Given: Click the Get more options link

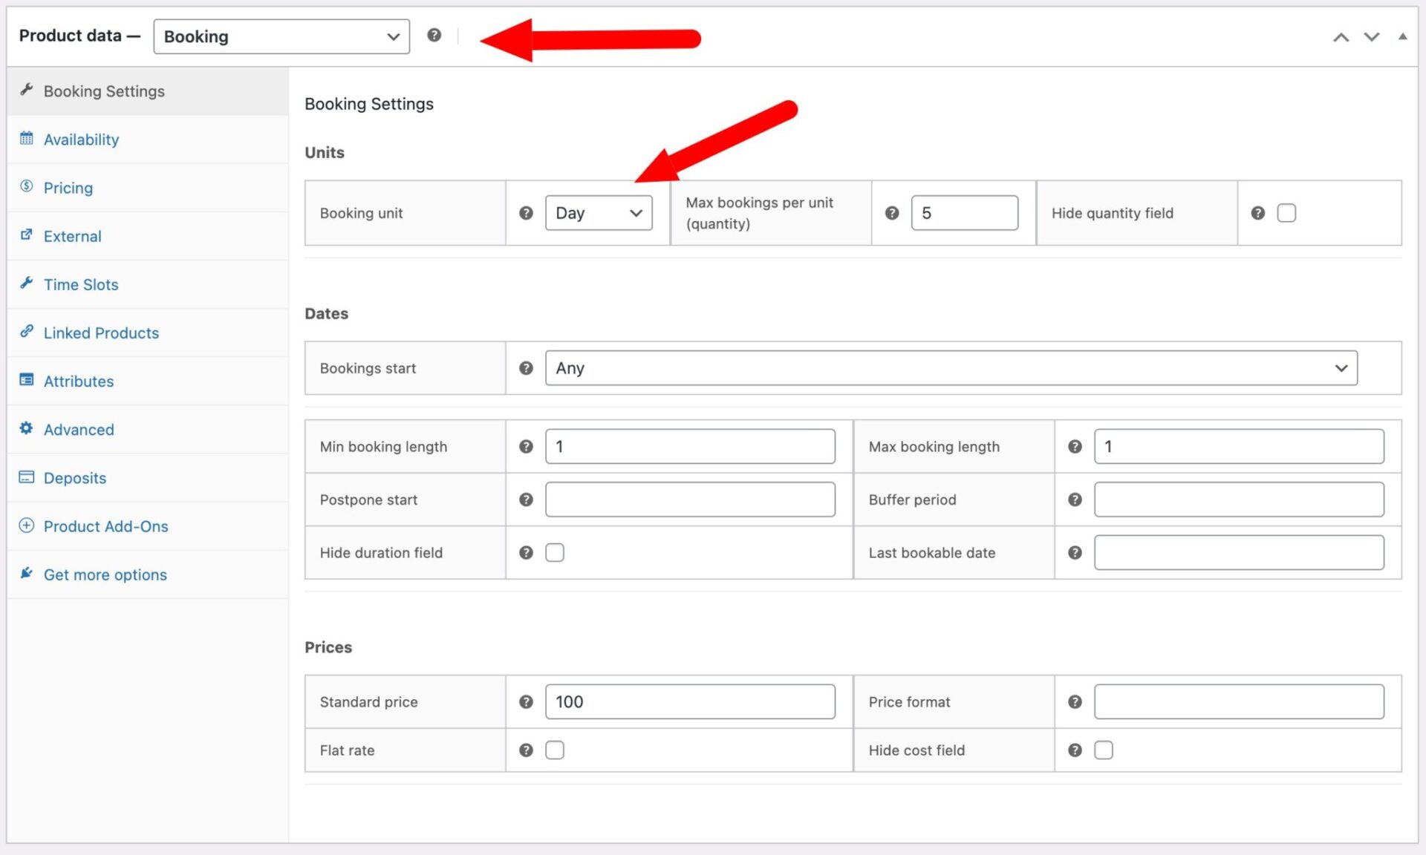Looking at the screenshot, I should [x=105, y=574].
